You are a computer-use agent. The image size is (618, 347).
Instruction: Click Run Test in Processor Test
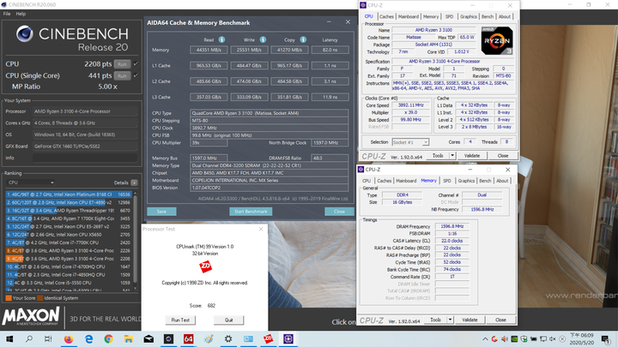[180, 320]
